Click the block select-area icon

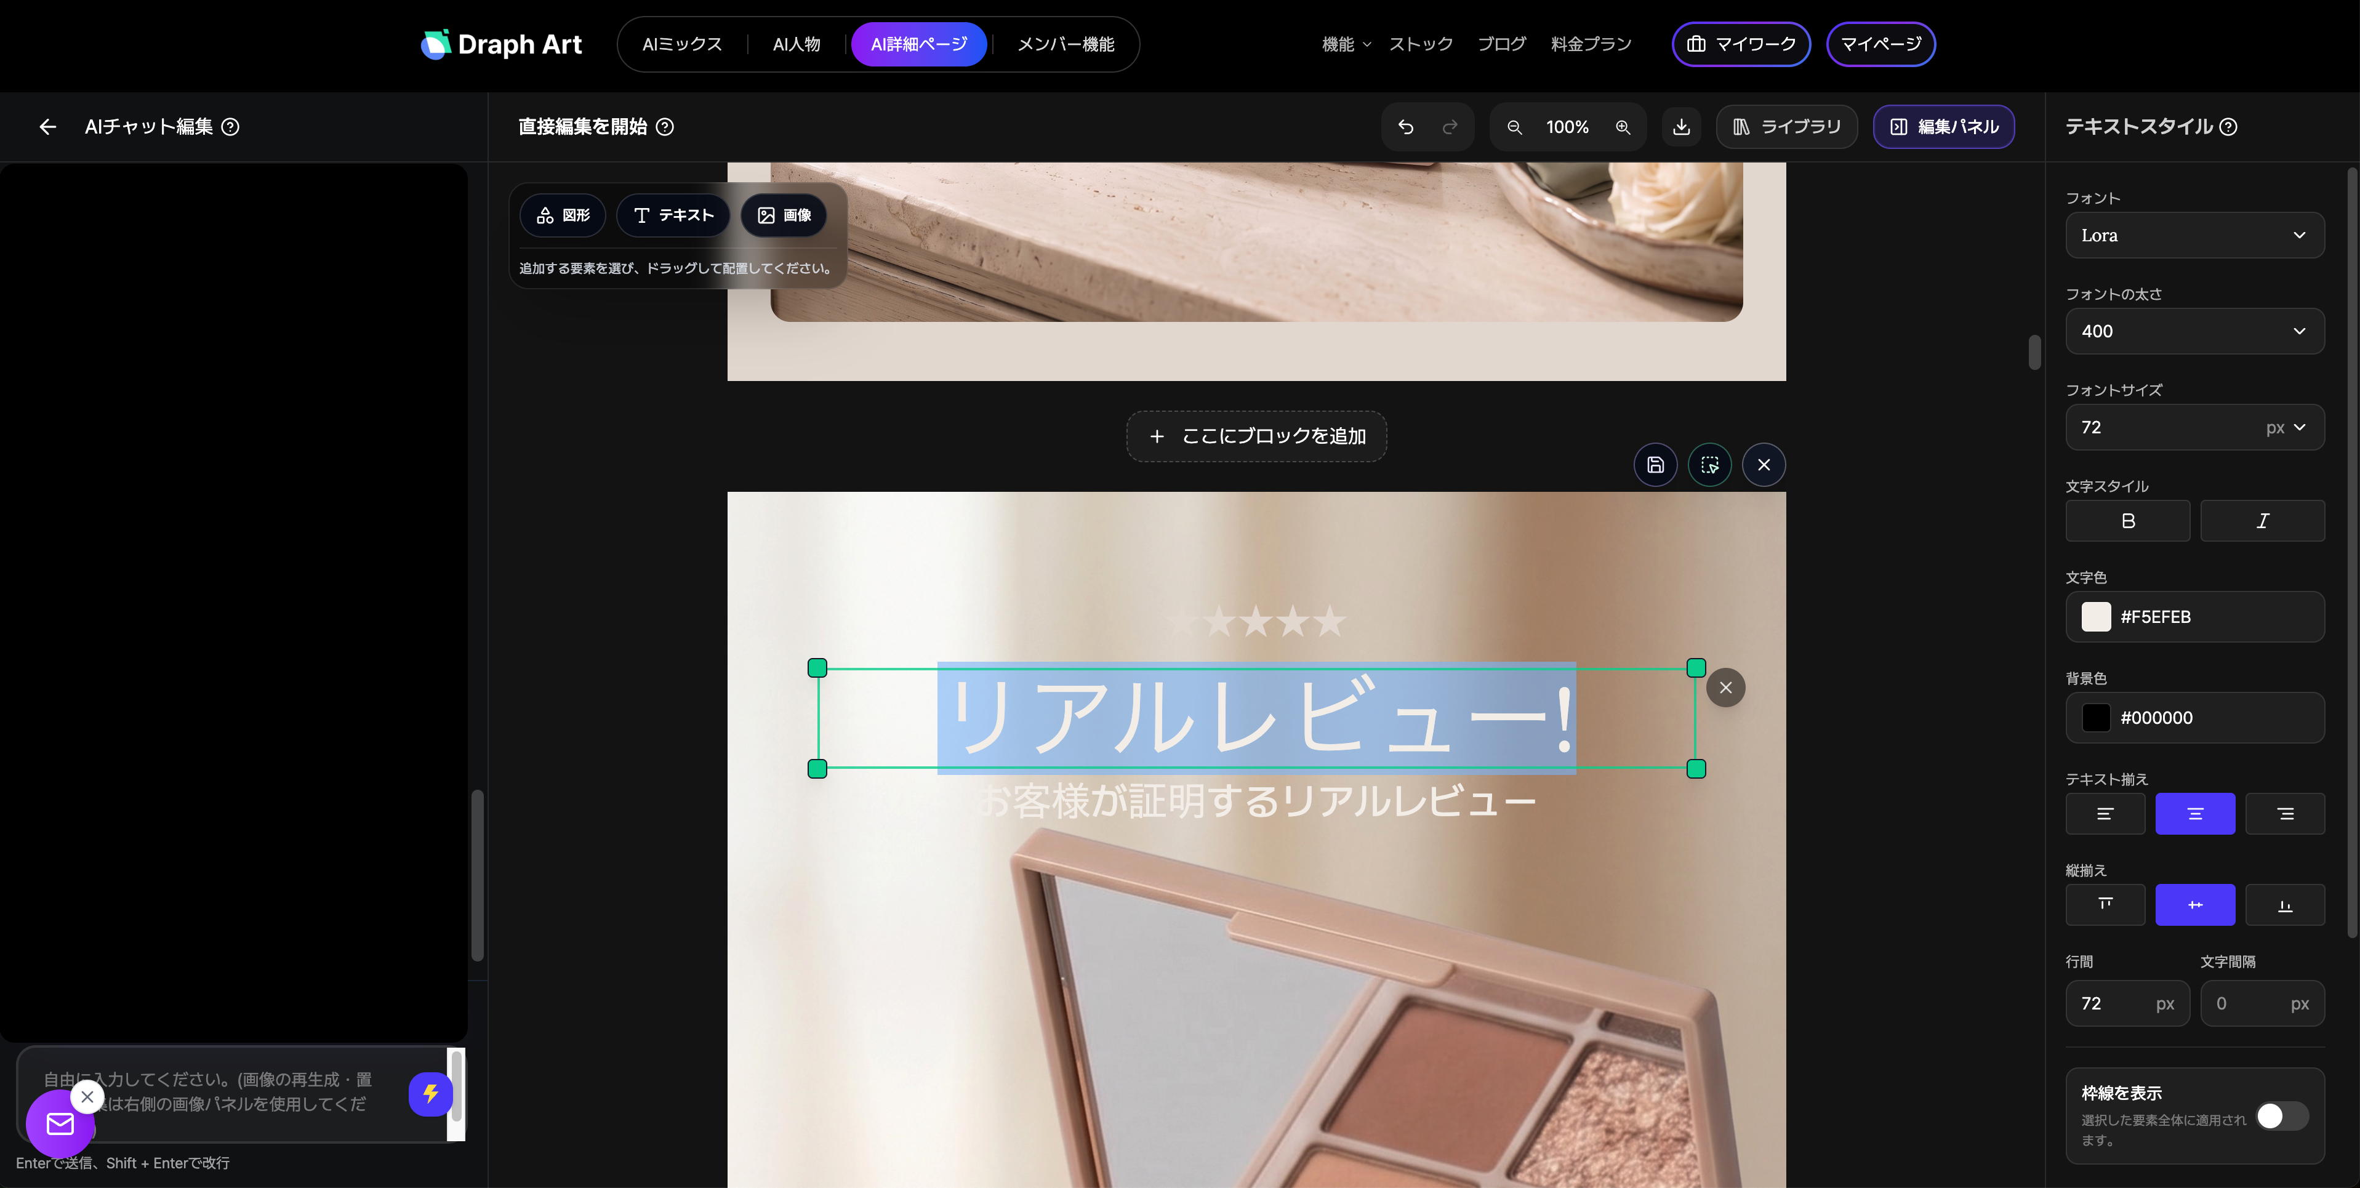tap(1709, 464)
